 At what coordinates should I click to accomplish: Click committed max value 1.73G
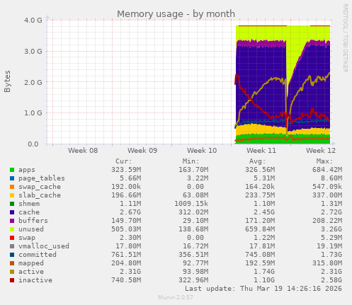[x=331, y=255]
